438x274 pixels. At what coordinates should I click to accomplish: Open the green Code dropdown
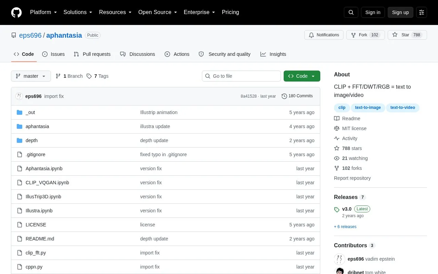(x=302, y=76)
